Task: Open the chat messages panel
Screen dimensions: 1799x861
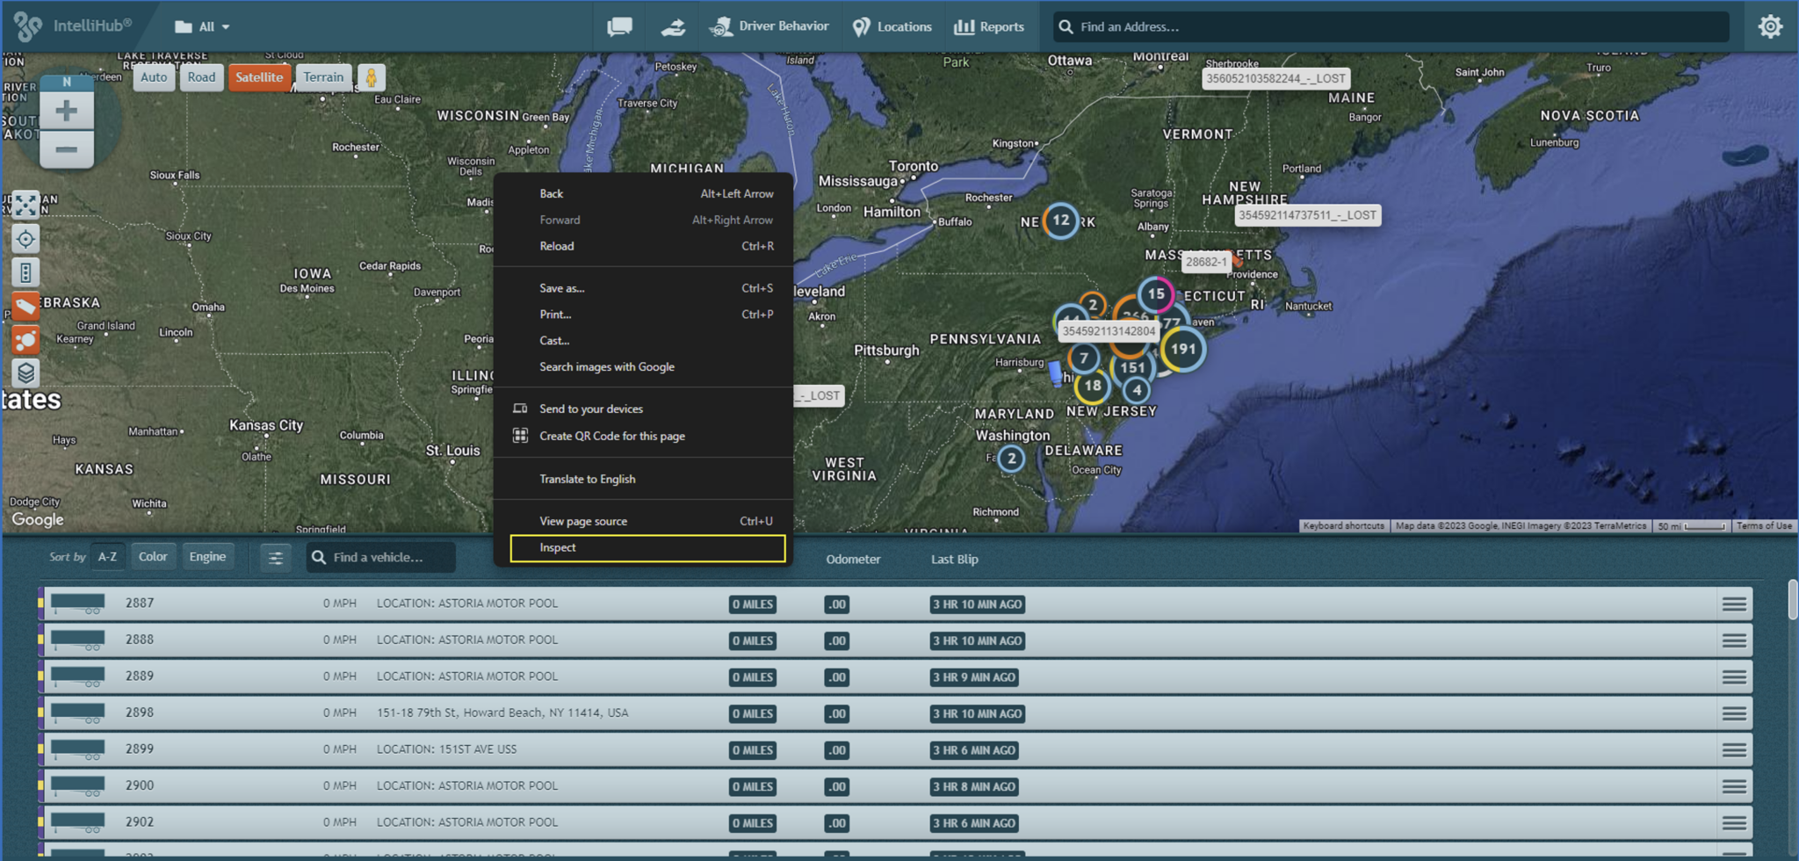Action: 619,26
